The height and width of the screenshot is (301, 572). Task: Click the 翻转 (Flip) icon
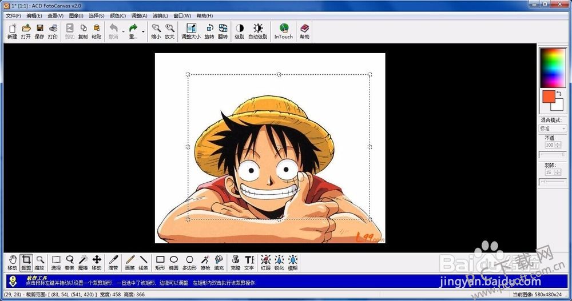pos(223,31)
